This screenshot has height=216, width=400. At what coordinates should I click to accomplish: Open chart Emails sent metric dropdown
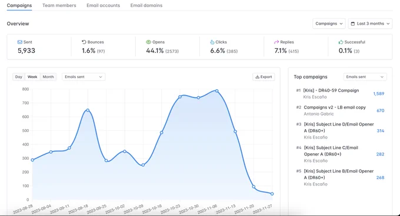tap(84, 77)
